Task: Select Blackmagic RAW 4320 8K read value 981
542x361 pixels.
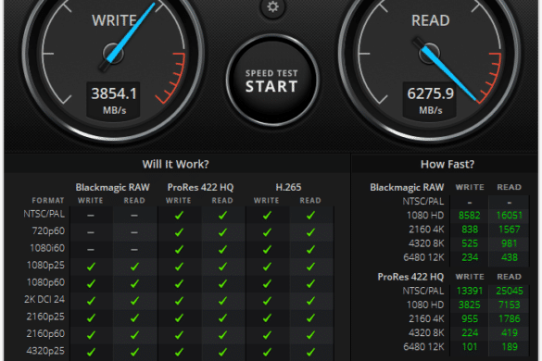Action: pyautogui.click(x=510, y=243)
